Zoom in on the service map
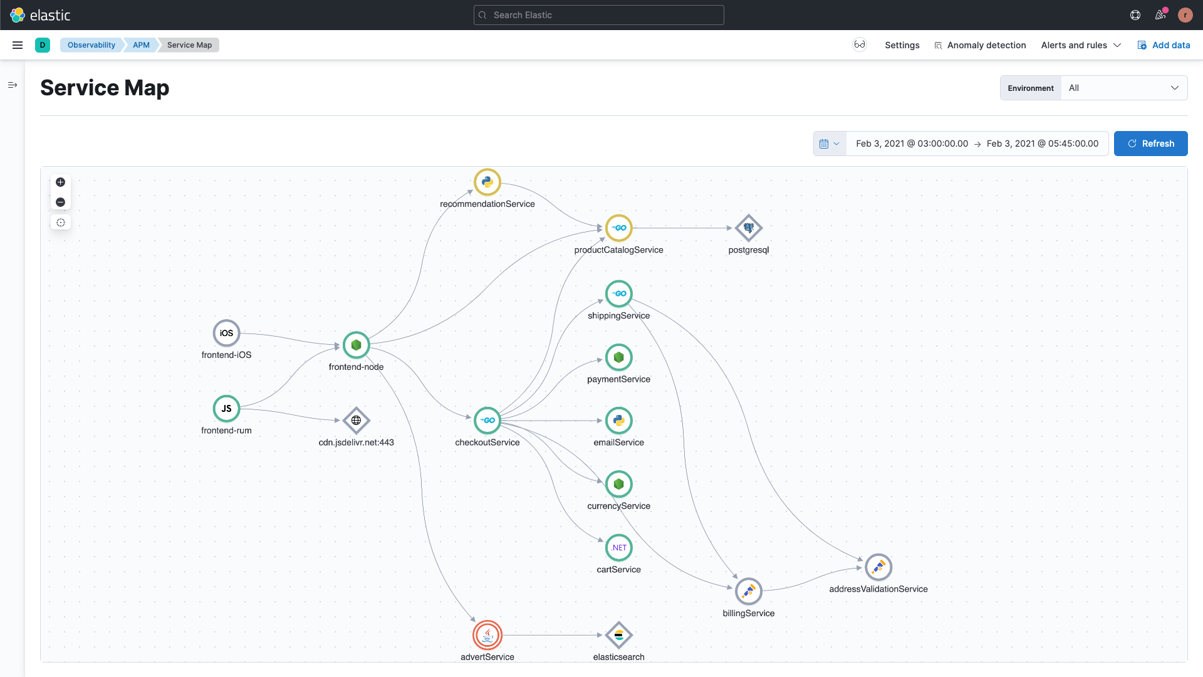1203x677 pixels. point(60,182)
